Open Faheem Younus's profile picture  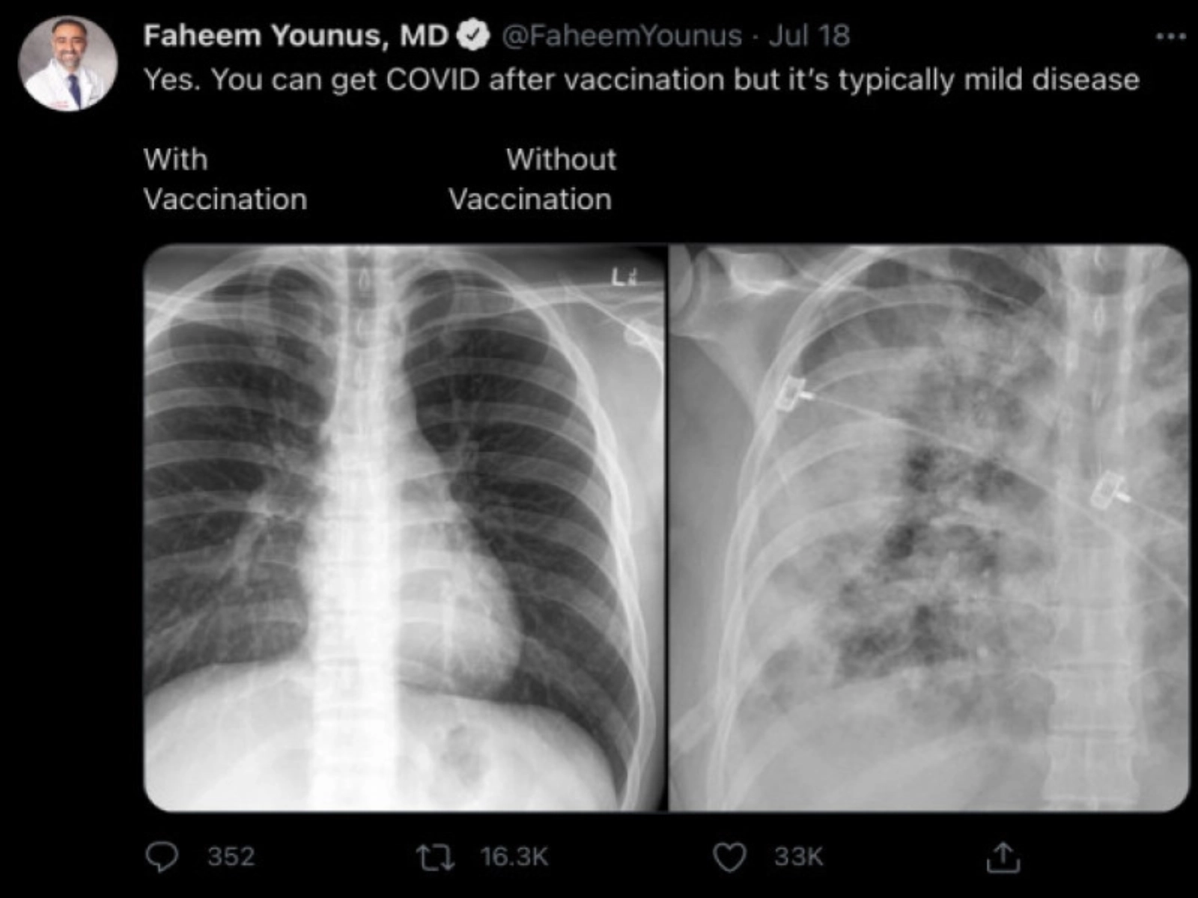(x=67, y=64)
